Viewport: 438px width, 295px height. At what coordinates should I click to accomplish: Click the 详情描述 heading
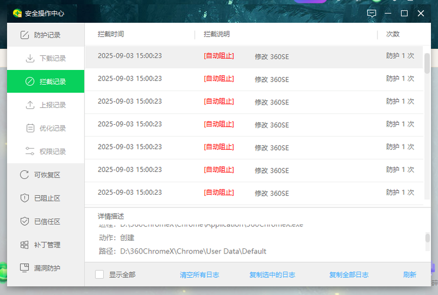coord(111,216)
